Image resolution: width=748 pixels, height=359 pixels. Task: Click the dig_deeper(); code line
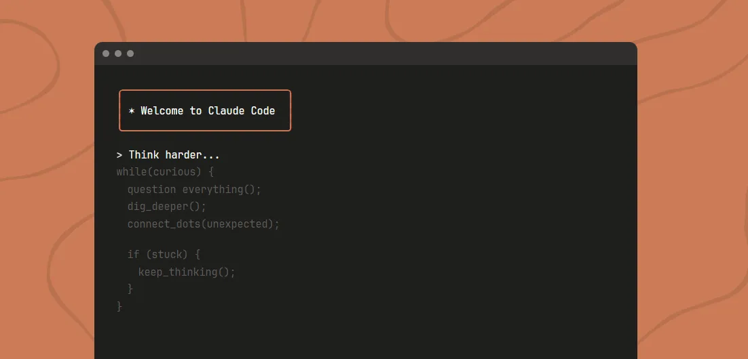pos(166,207)
